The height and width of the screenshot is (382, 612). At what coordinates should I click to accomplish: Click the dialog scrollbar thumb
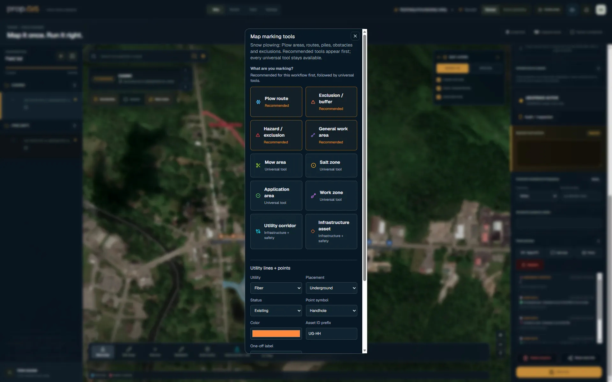tap(365, 158)
